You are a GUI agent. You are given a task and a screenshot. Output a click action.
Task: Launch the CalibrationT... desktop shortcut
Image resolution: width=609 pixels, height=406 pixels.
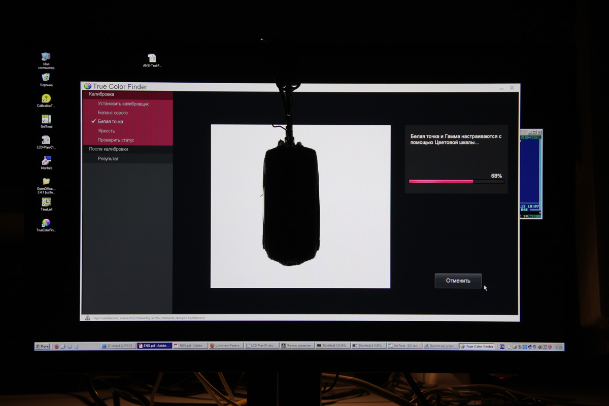click(x=46, y=98)
